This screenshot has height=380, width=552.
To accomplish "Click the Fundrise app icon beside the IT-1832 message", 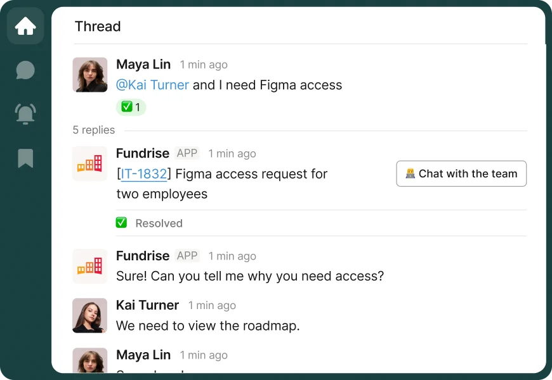I will pyautogui.click(x=89, y=163).
